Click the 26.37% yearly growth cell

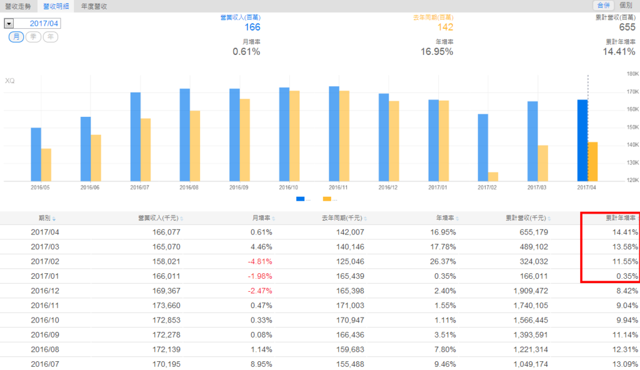443,262
